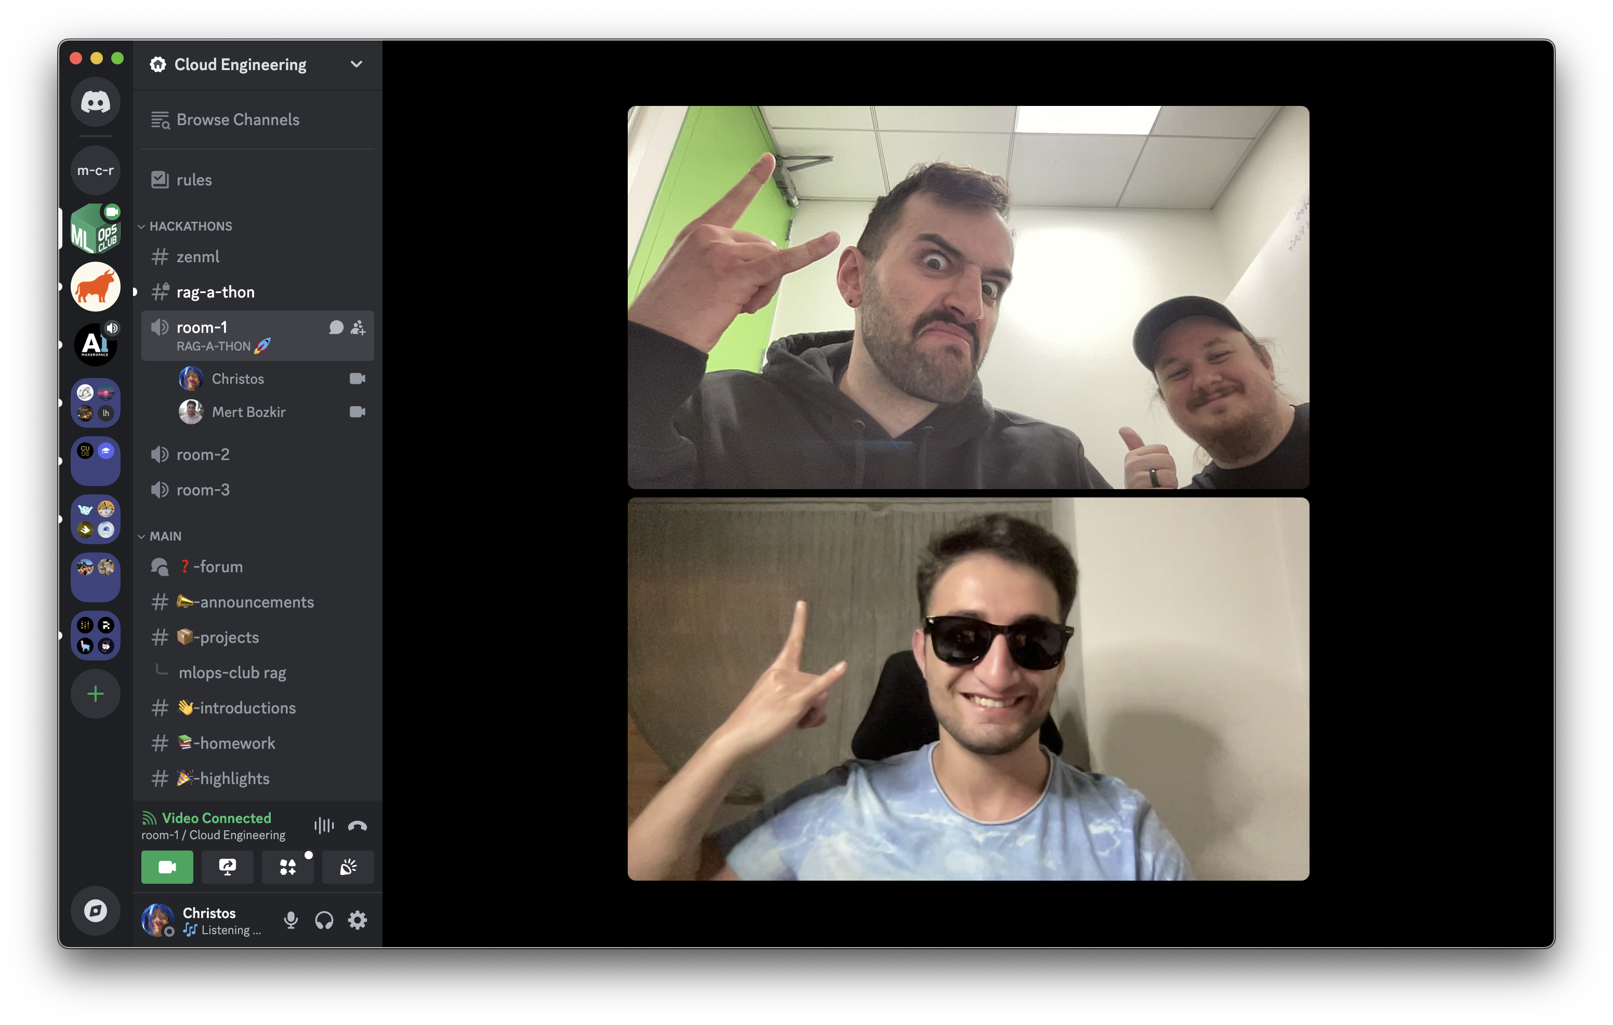
Task: Open Discord direct messages home icon
Action: click(95, 102)
